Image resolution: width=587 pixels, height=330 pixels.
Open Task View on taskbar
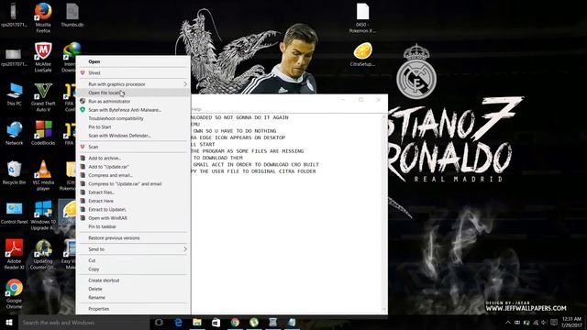pyautogui.click(x=159, y=322)
